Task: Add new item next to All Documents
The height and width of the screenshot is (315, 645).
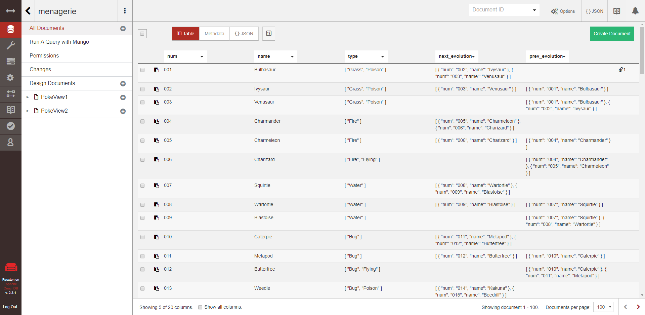Action: (123, 29)
